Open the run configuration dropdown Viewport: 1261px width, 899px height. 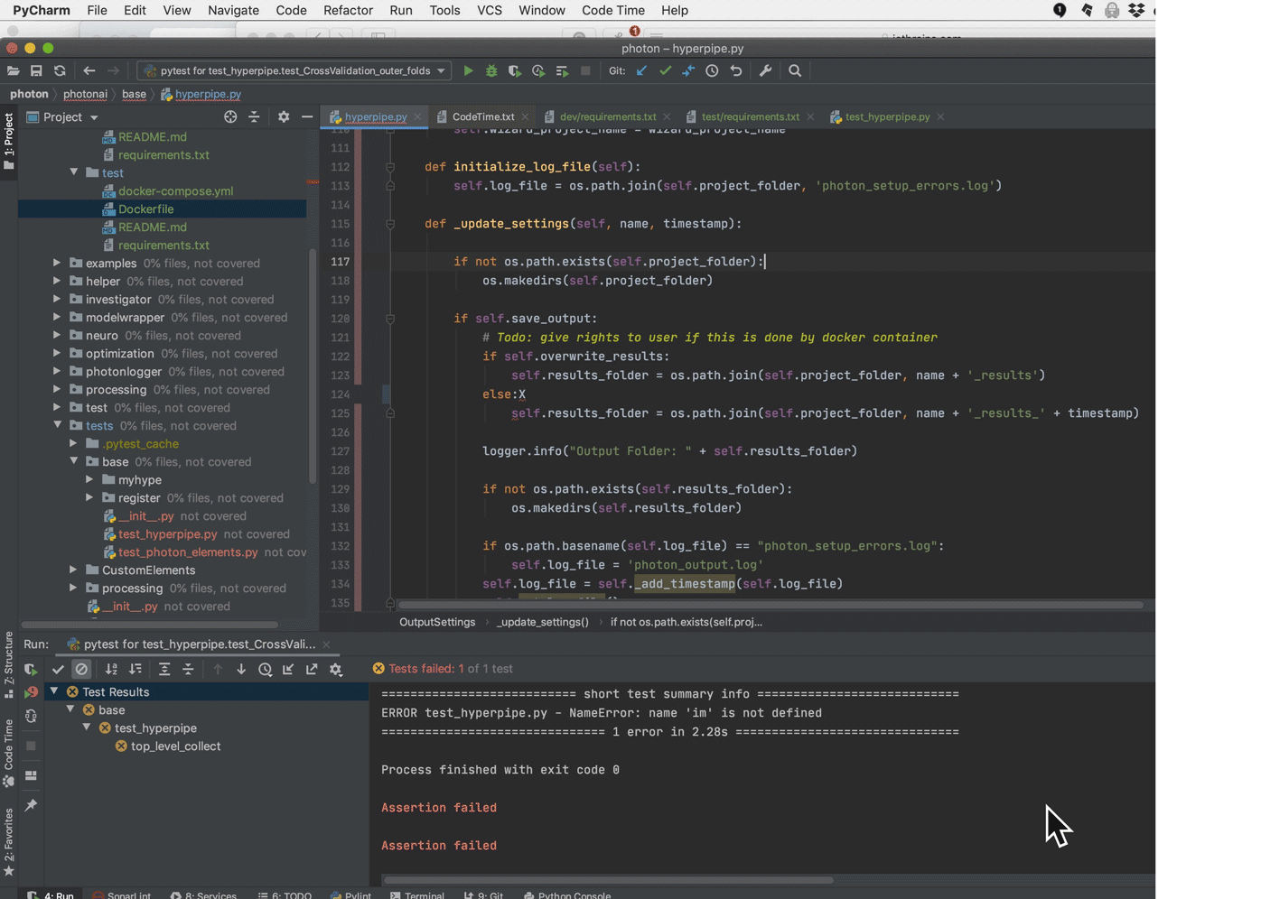pyautogui.click(x=442, y=70)
